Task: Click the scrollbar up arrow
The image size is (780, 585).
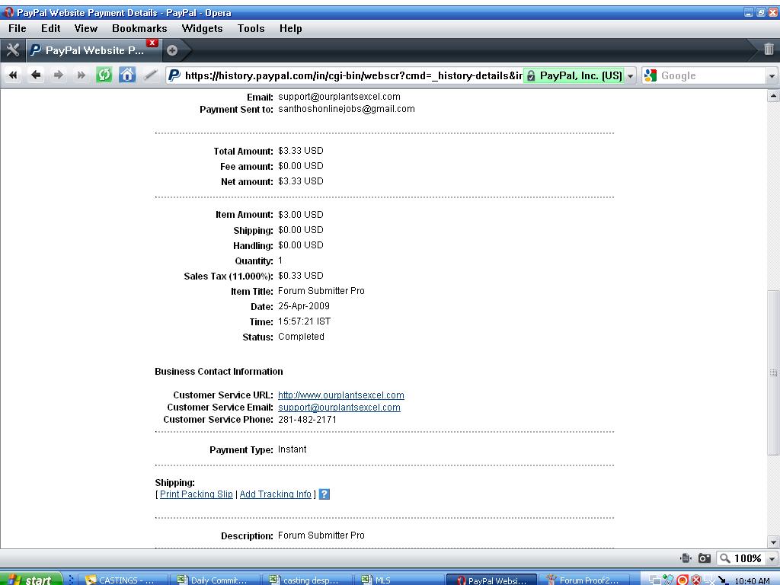Action: tap(773, 95)
